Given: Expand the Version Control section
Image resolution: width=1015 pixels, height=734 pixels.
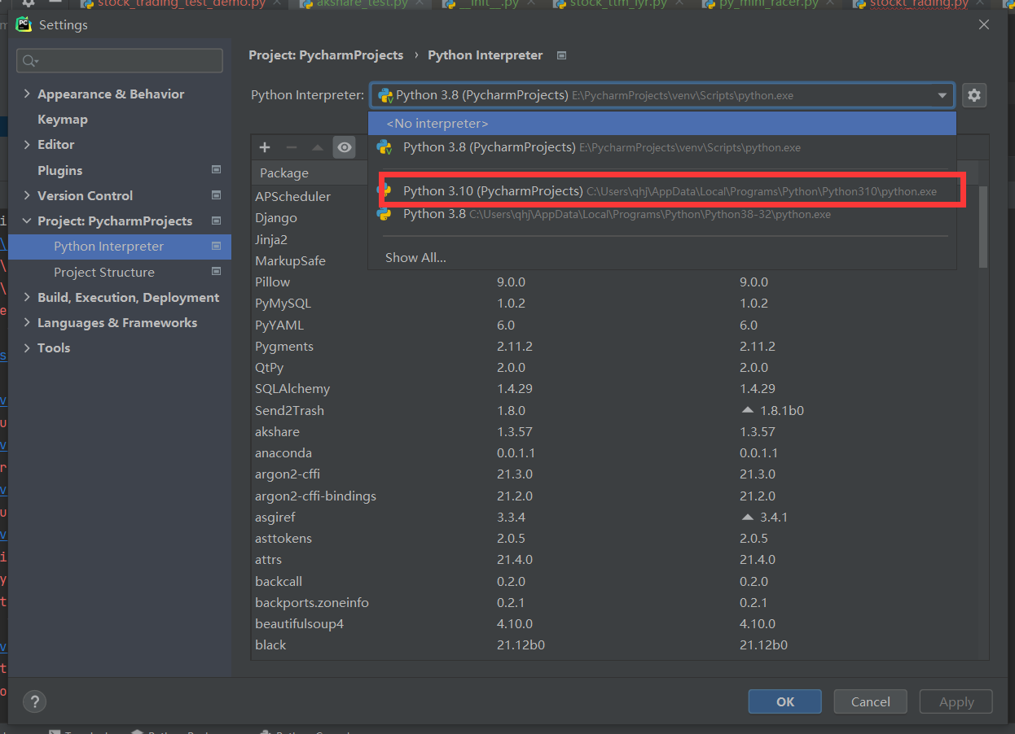Looking at the screenshot, I should (27, 195).
